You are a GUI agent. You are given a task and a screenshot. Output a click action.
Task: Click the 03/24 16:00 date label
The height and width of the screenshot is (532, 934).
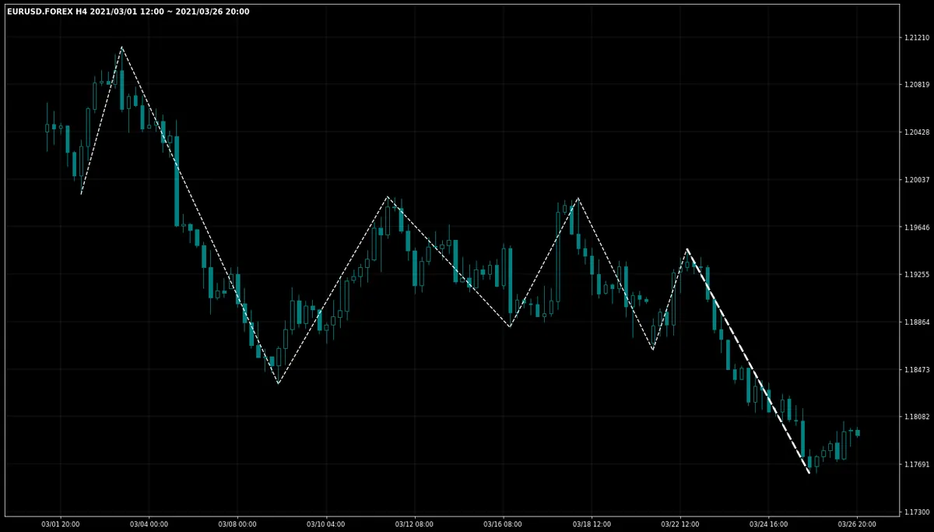tap(769, 524)
